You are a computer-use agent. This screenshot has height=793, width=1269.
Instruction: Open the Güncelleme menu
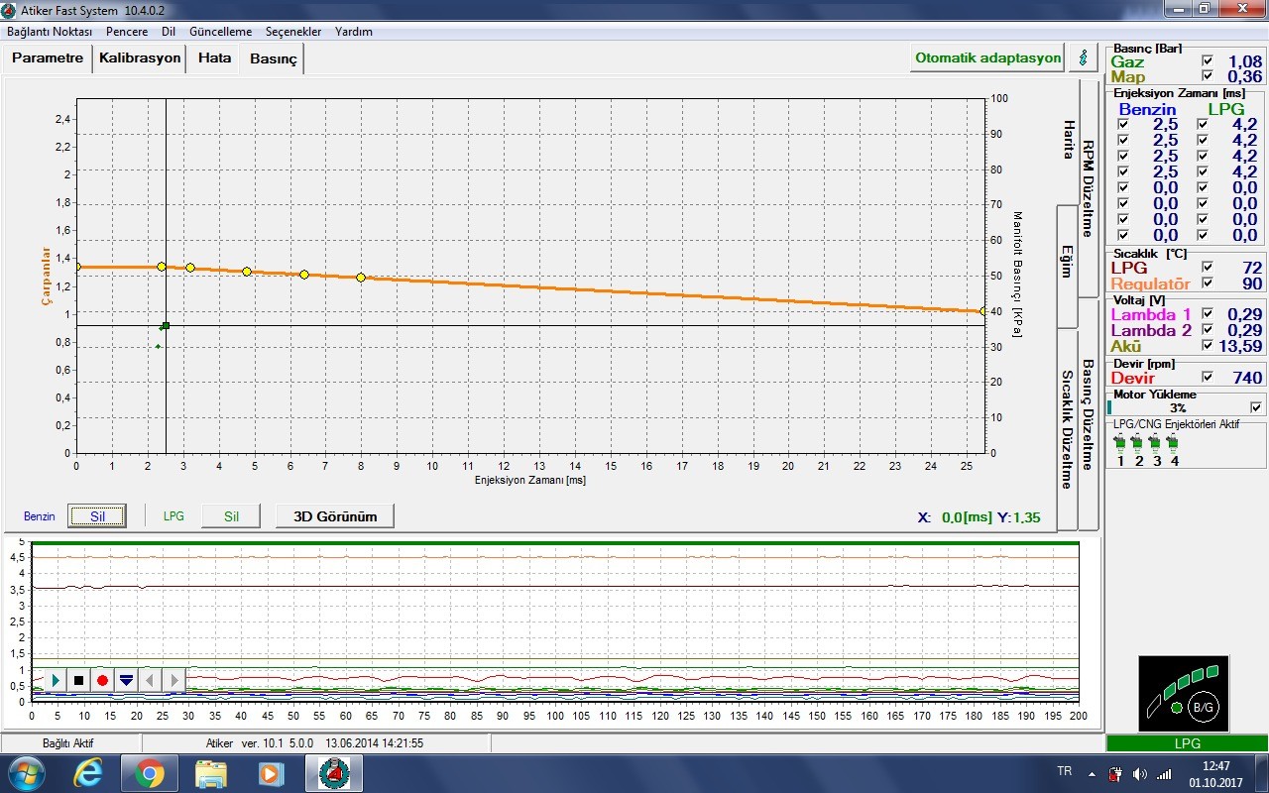[x=220, y=32]
